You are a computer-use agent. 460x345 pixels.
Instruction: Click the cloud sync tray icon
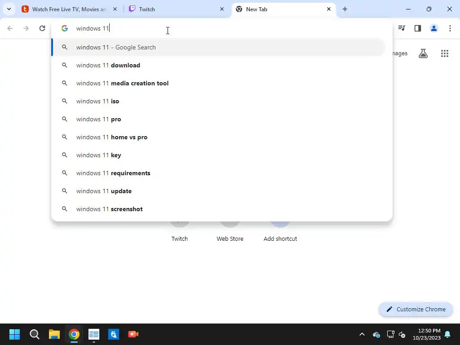[376, 334]
